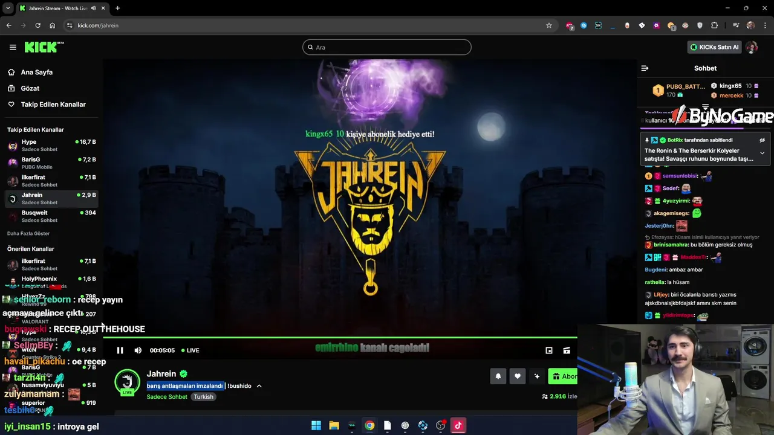Image resolution: width=774 pixels, height=435 pixels.
Task: Hide the pinned BotRix message
Action: 762,140
